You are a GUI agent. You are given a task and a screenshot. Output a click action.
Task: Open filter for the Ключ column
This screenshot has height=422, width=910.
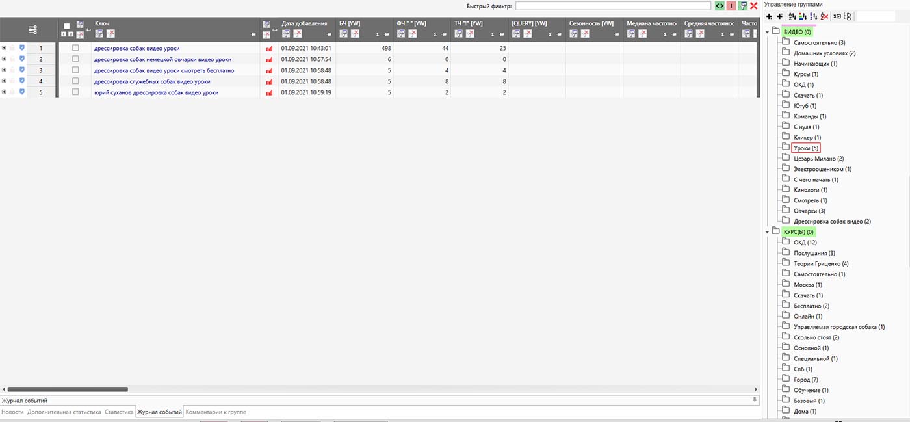pos(99,33)
